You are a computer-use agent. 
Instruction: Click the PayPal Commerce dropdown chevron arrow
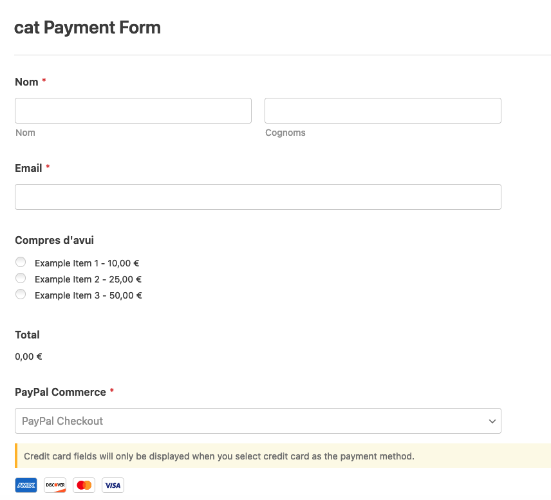click(492, 421)
